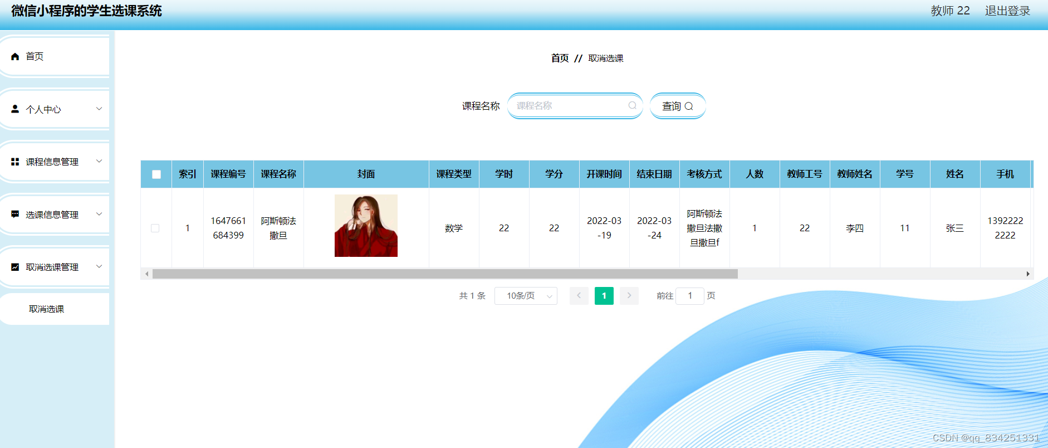Click the 首页 breadcrumb link
Viewport: 1048px width, 448px height.
click(x=560, y=58)
